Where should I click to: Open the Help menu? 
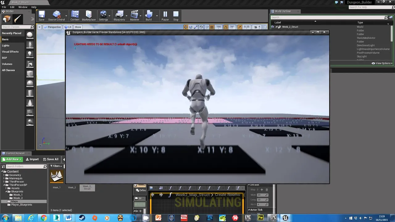tap(34, 7)
